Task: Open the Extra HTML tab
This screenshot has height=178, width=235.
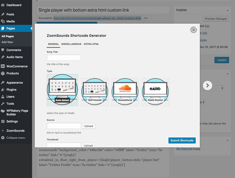Action: click(x=91, y=44)
